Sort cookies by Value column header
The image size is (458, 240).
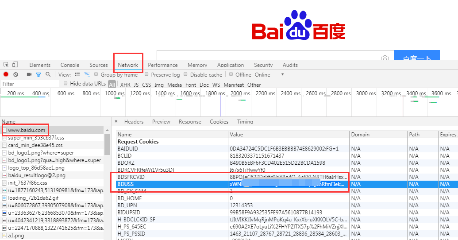[289, 135]
